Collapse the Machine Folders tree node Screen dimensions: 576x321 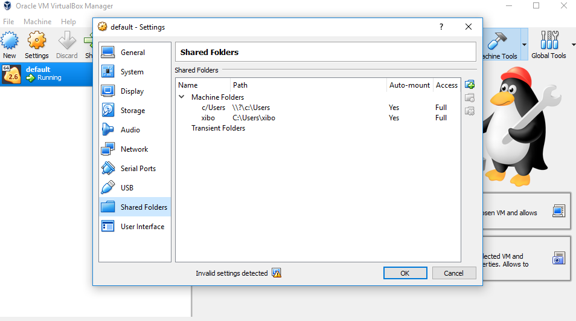pyautogui.click(x=182, y=97)
